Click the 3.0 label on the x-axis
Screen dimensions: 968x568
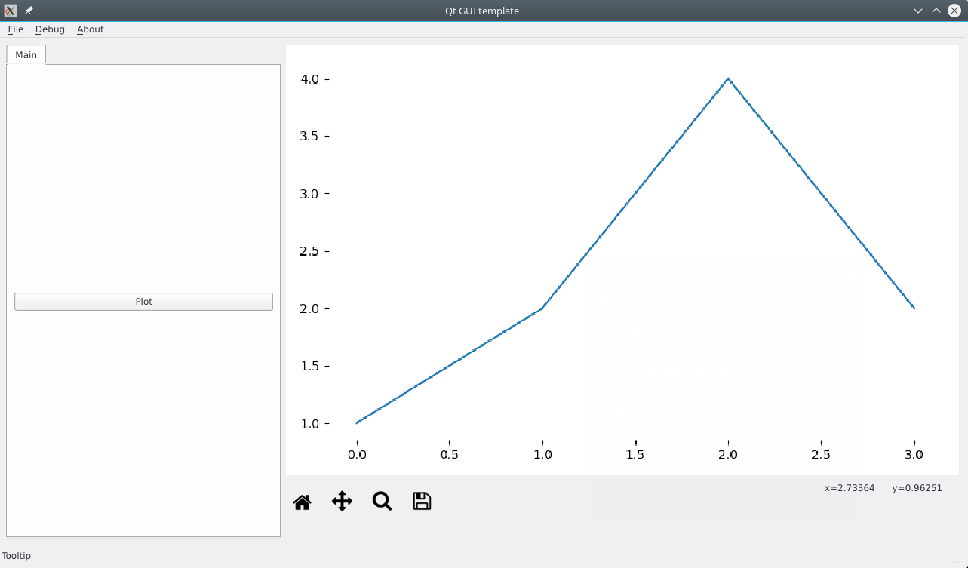(x=914, y=455)
